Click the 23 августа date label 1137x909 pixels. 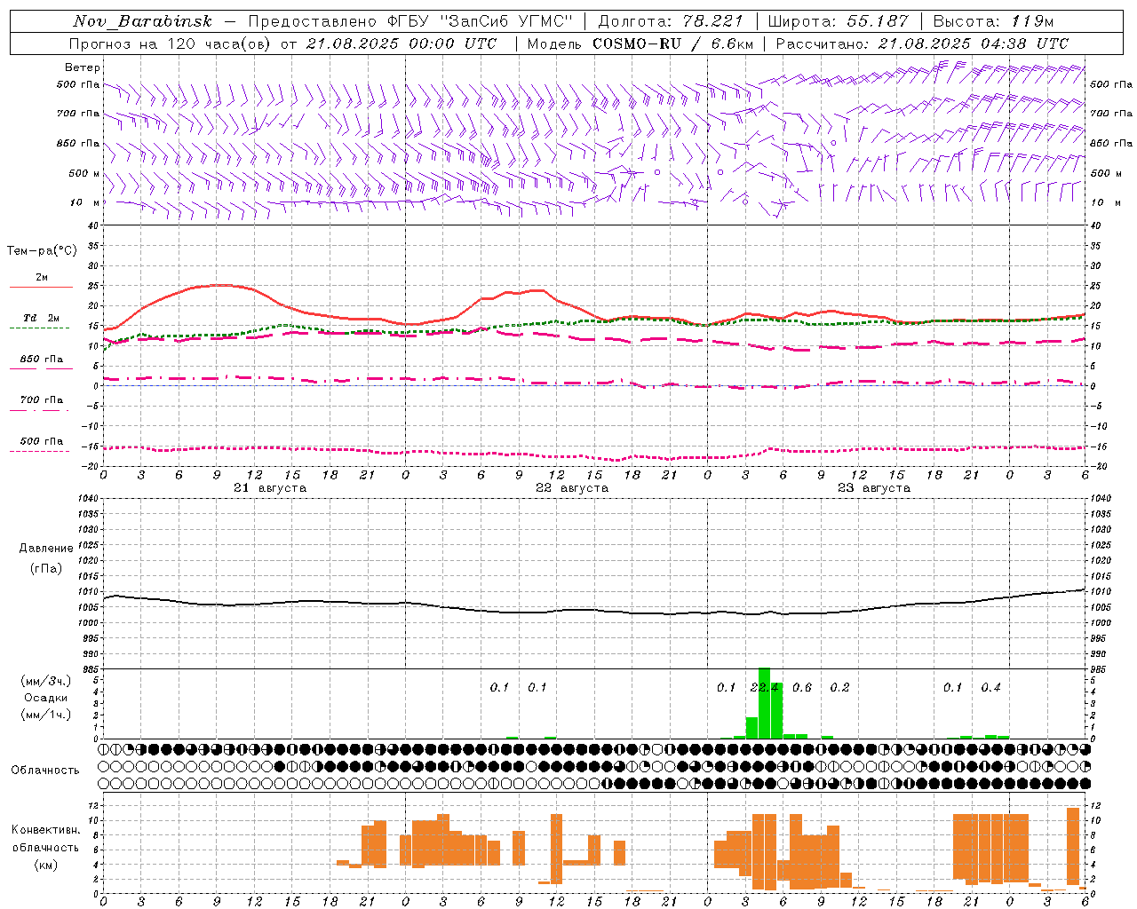(874, 488)
